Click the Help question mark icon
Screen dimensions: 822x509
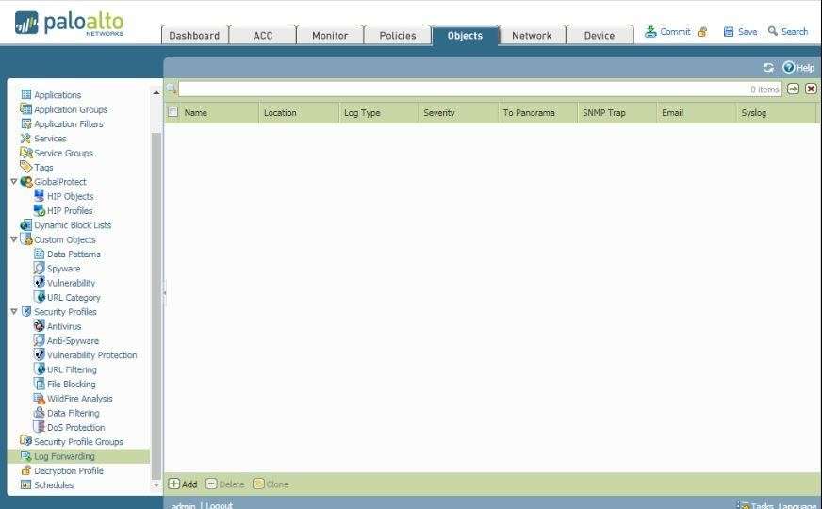tap(789, 68)
